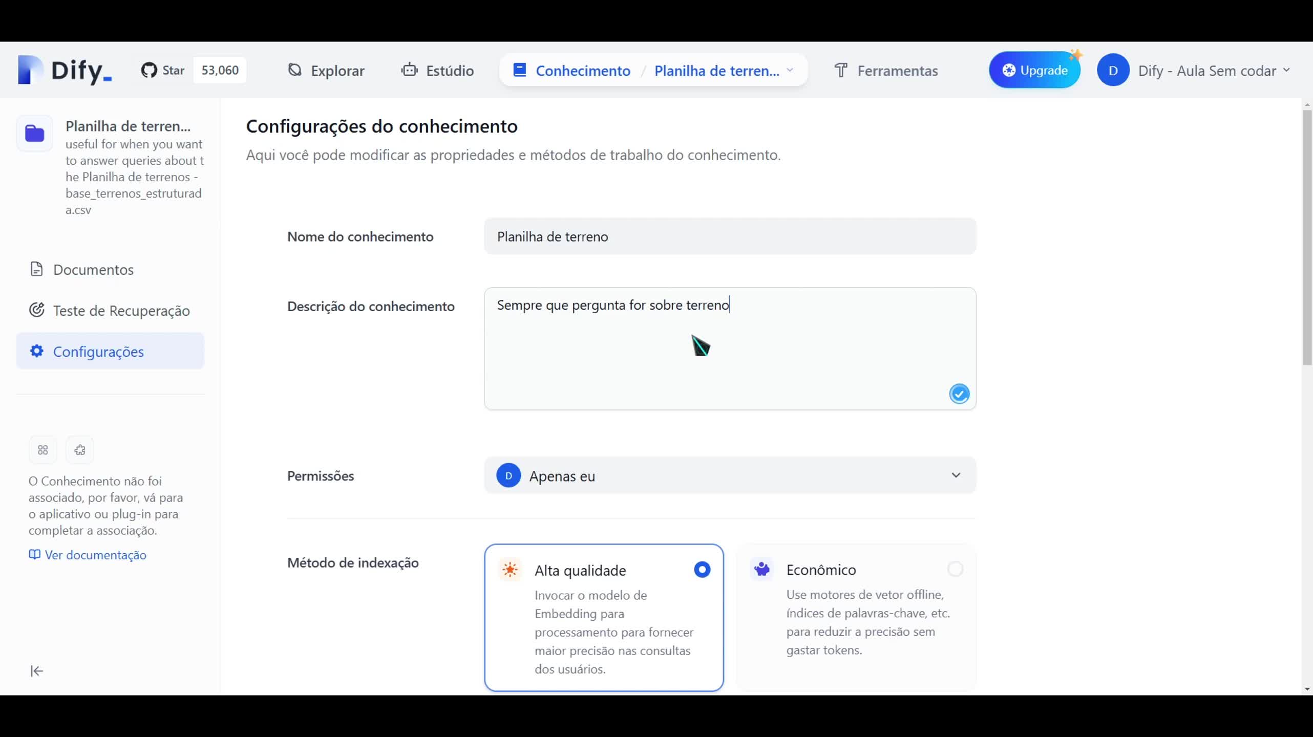Open the apps grid icon above the notice
1313x737 pixels.
[x=43, y=450]
